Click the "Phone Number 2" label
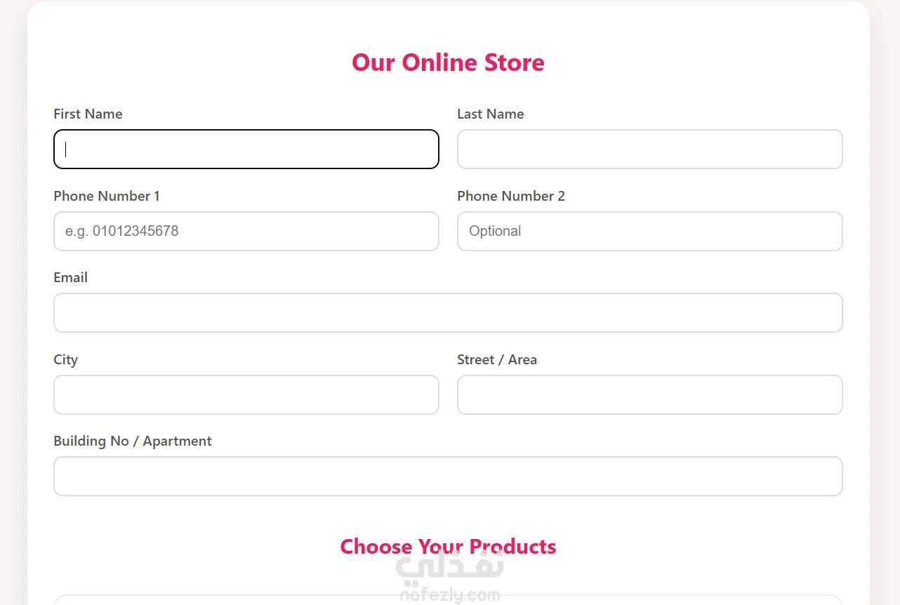The image size is (900, 605). pyautogui.click(x=510, y=196)
